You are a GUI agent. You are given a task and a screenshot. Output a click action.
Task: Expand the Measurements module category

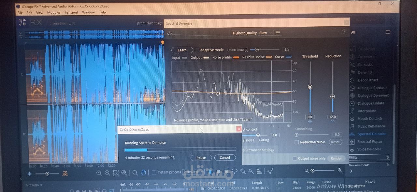[x=369, y=165]
